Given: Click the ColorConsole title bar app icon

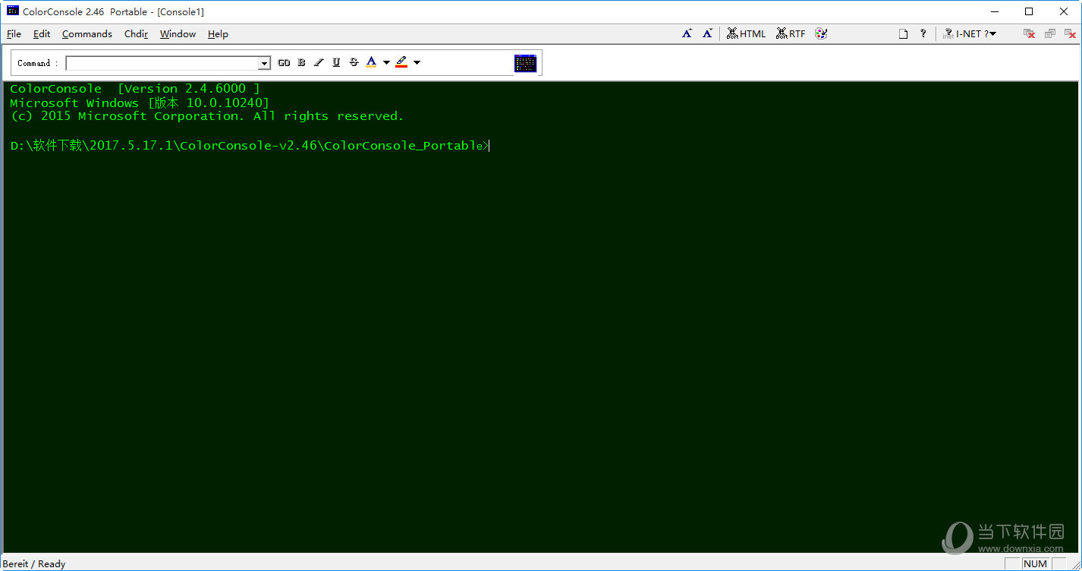Looking at the screenshot, I should [x=13, y=11].
